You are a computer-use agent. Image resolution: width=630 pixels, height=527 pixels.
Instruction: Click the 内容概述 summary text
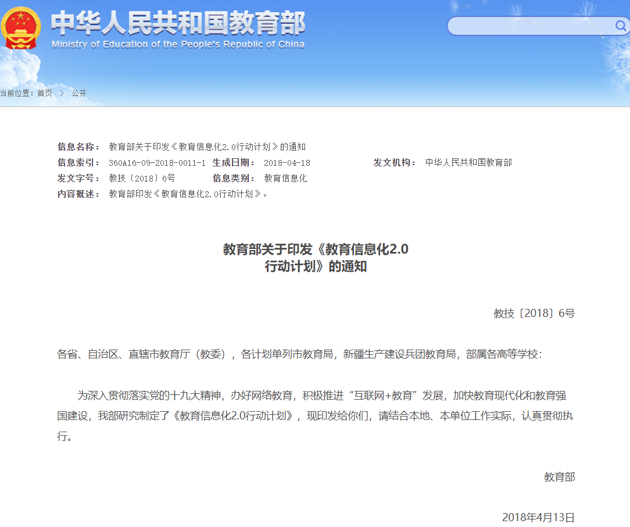coord(189,194)
